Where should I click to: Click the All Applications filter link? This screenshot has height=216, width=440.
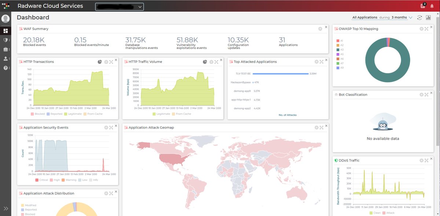(366, 17)
